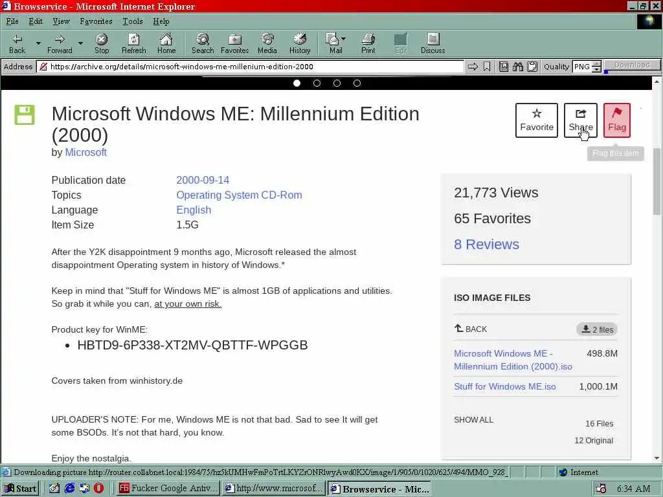Viewport: 663px width, 497px height.
Task: Open the Operating System CD-Rom topic link
Action: pos(240,195)
